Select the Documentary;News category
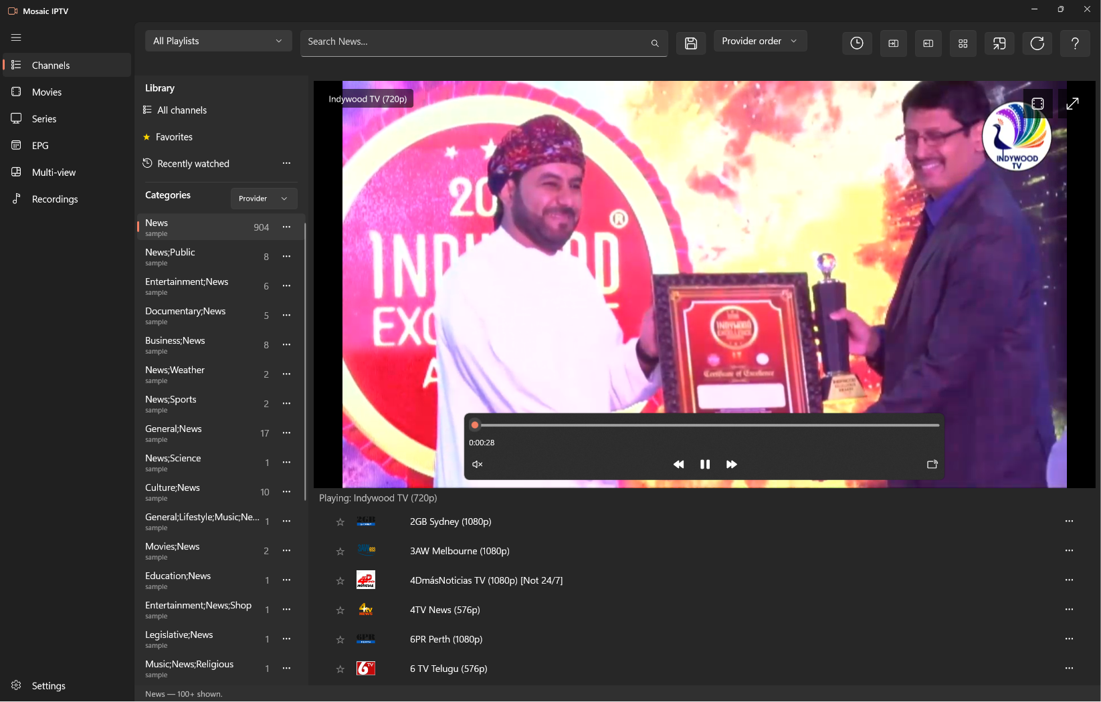1101x702 pixels. 220,316
